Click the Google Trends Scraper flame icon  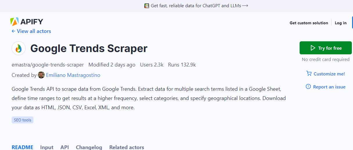pos(19,48)
